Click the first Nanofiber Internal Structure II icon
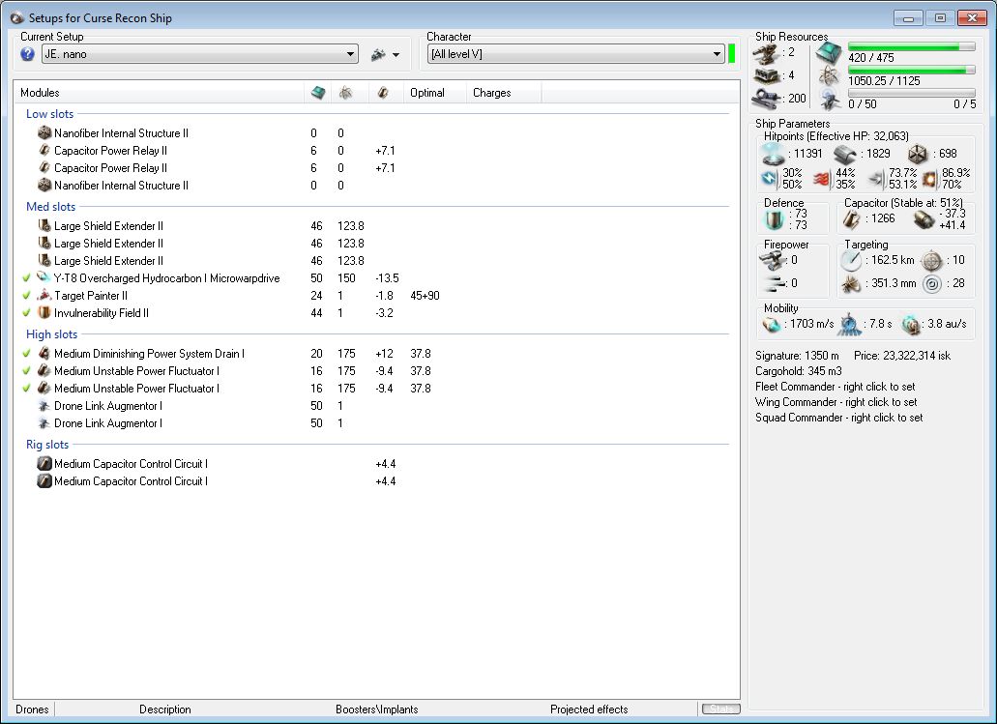The image size is (997, 724). tap(44, 133)
